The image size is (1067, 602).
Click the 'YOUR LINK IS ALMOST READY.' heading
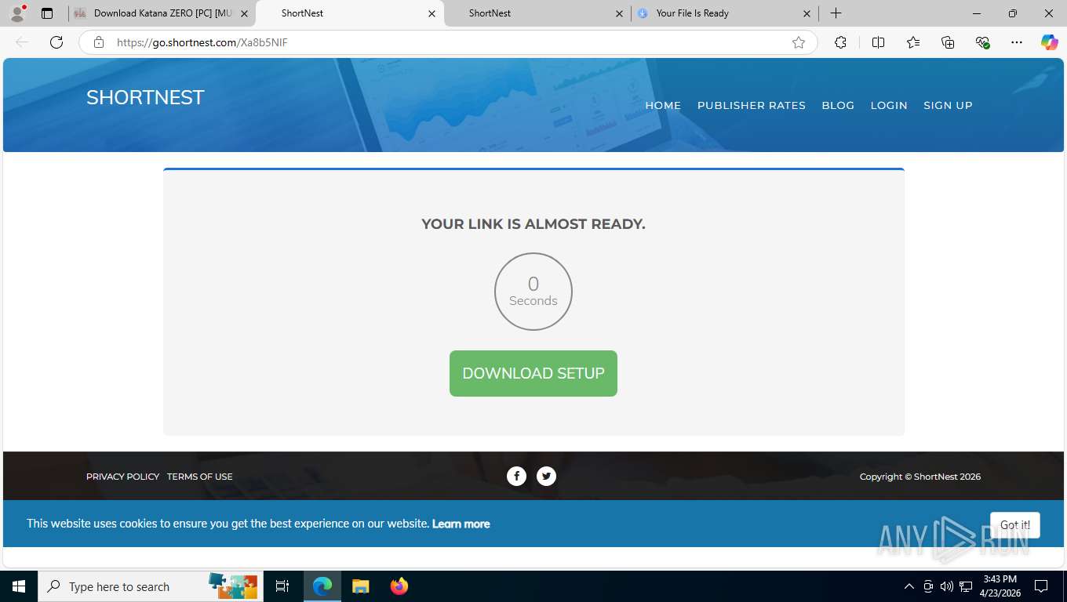[x=533, y=224]
